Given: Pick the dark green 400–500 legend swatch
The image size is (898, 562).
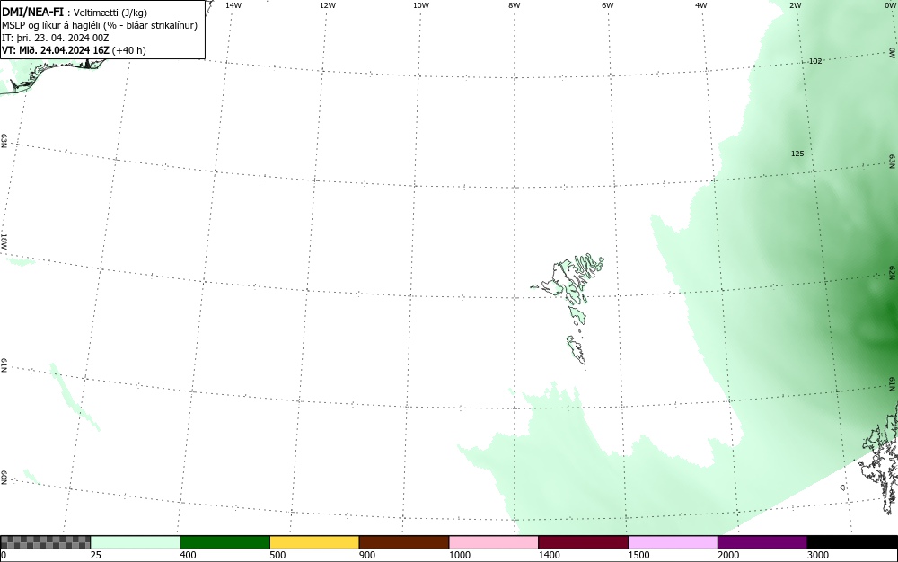Looking at the screenshot, I should (x=224, y=542).
